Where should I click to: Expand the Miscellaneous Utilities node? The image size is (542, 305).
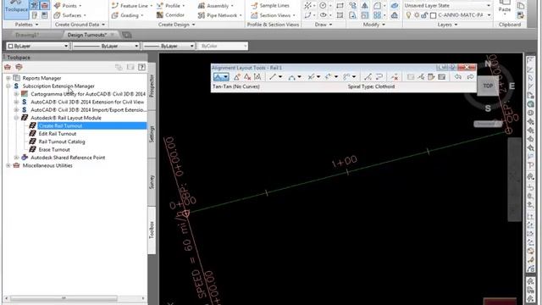[x=8, y=166]
